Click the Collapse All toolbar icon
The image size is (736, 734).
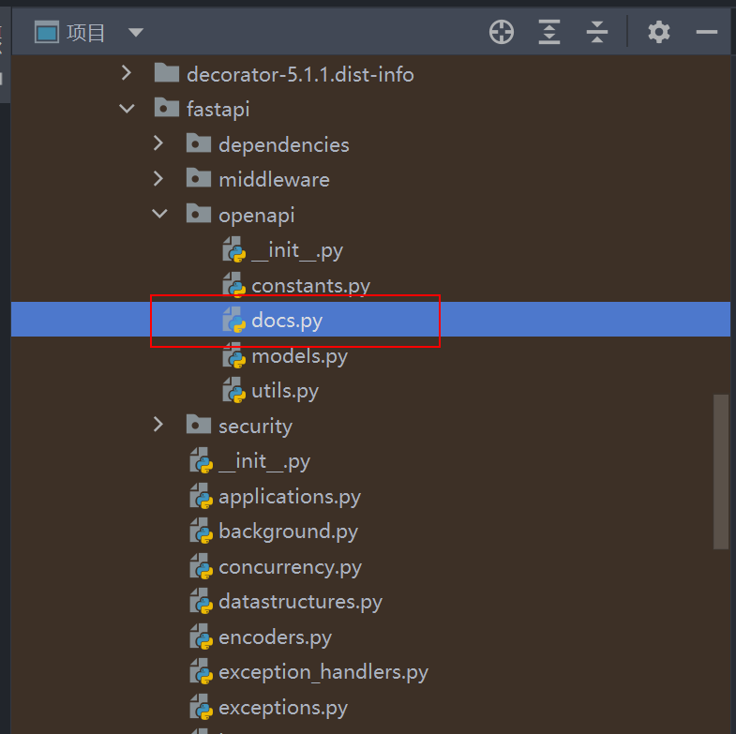[597, 33]
